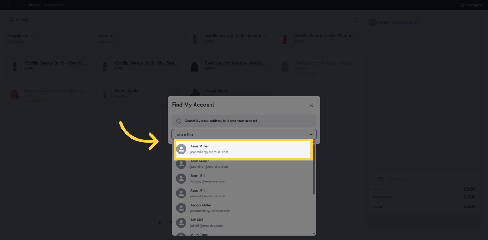Click the pencil edit icon beside Select Account
The image size is (488, 240).
(x=416, y=22)
